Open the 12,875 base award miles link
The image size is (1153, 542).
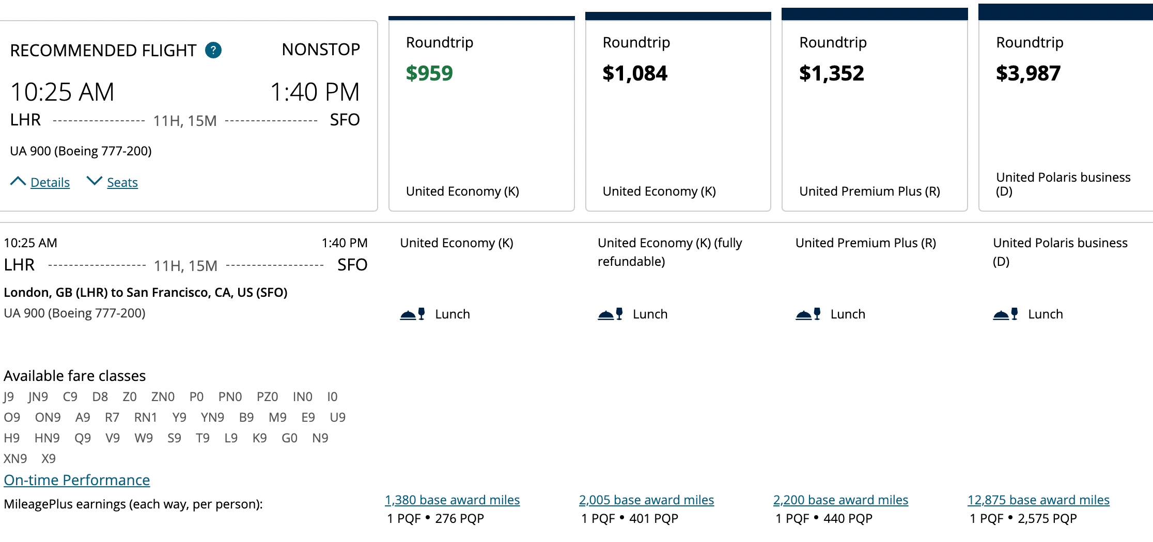point(1038,500)
